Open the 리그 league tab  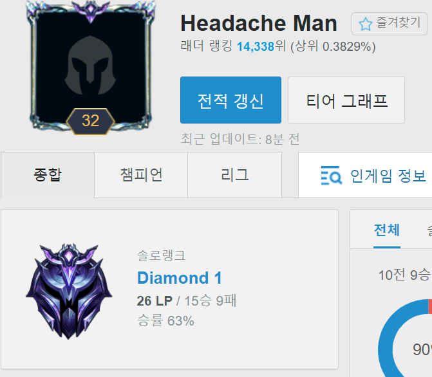tap(235, 175)
